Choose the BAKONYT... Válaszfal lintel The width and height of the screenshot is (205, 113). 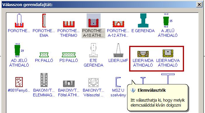94,88
